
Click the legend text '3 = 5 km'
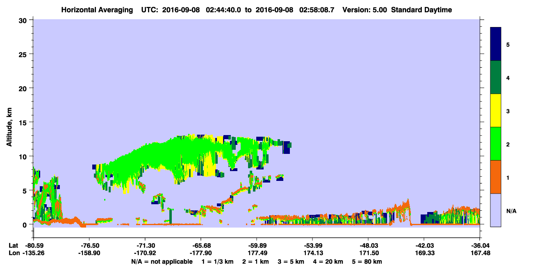[x=292, y=262]
